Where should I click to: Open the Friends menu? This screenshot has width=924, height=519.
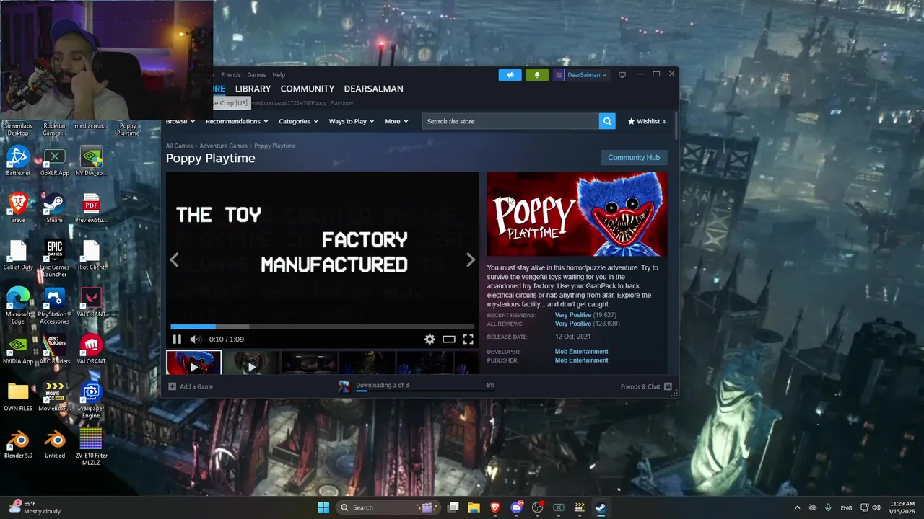tap(231, 75)
